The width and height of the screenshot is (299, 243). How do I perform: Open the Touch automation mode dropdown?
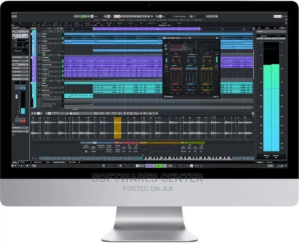[x=98, y=16]
